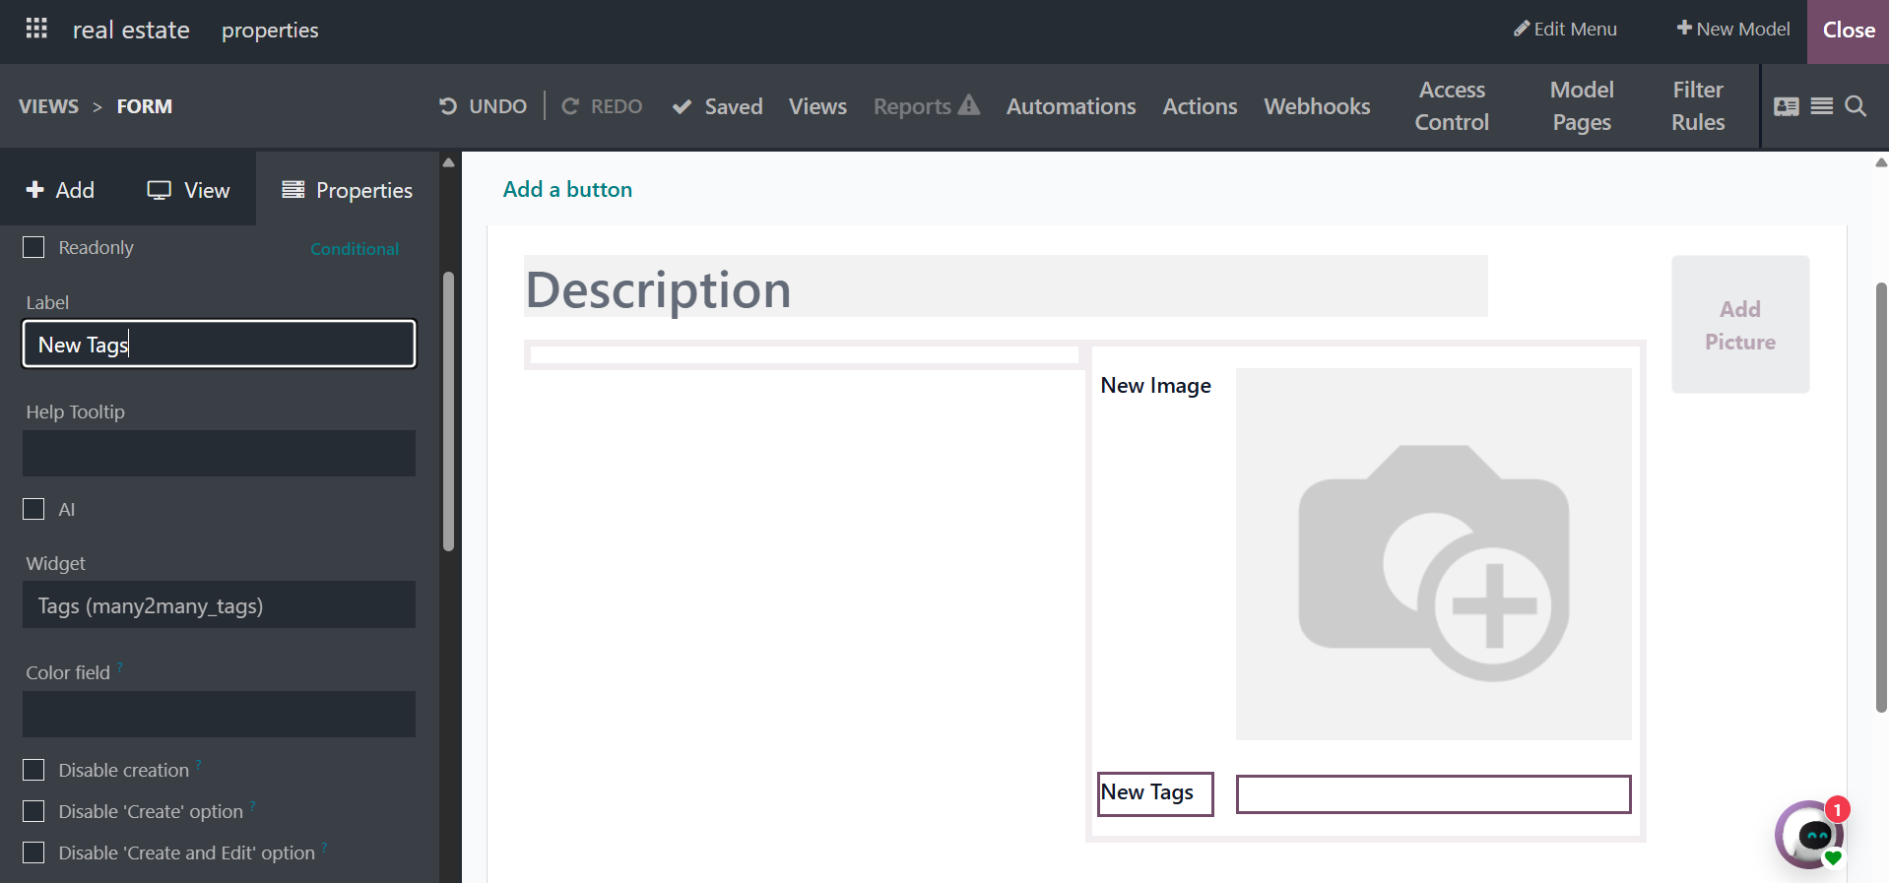This screenshot has width=1889, height=883.
Task: Switch to the View tab
Action: pyautogui.click(x=188, y=190)
